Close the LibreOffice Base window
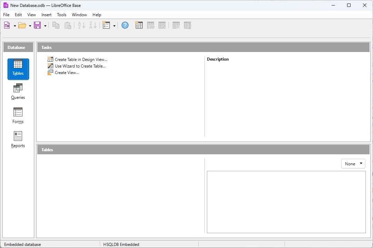The width and height of the screenshot is (373, 248). [x=364, y=5]
